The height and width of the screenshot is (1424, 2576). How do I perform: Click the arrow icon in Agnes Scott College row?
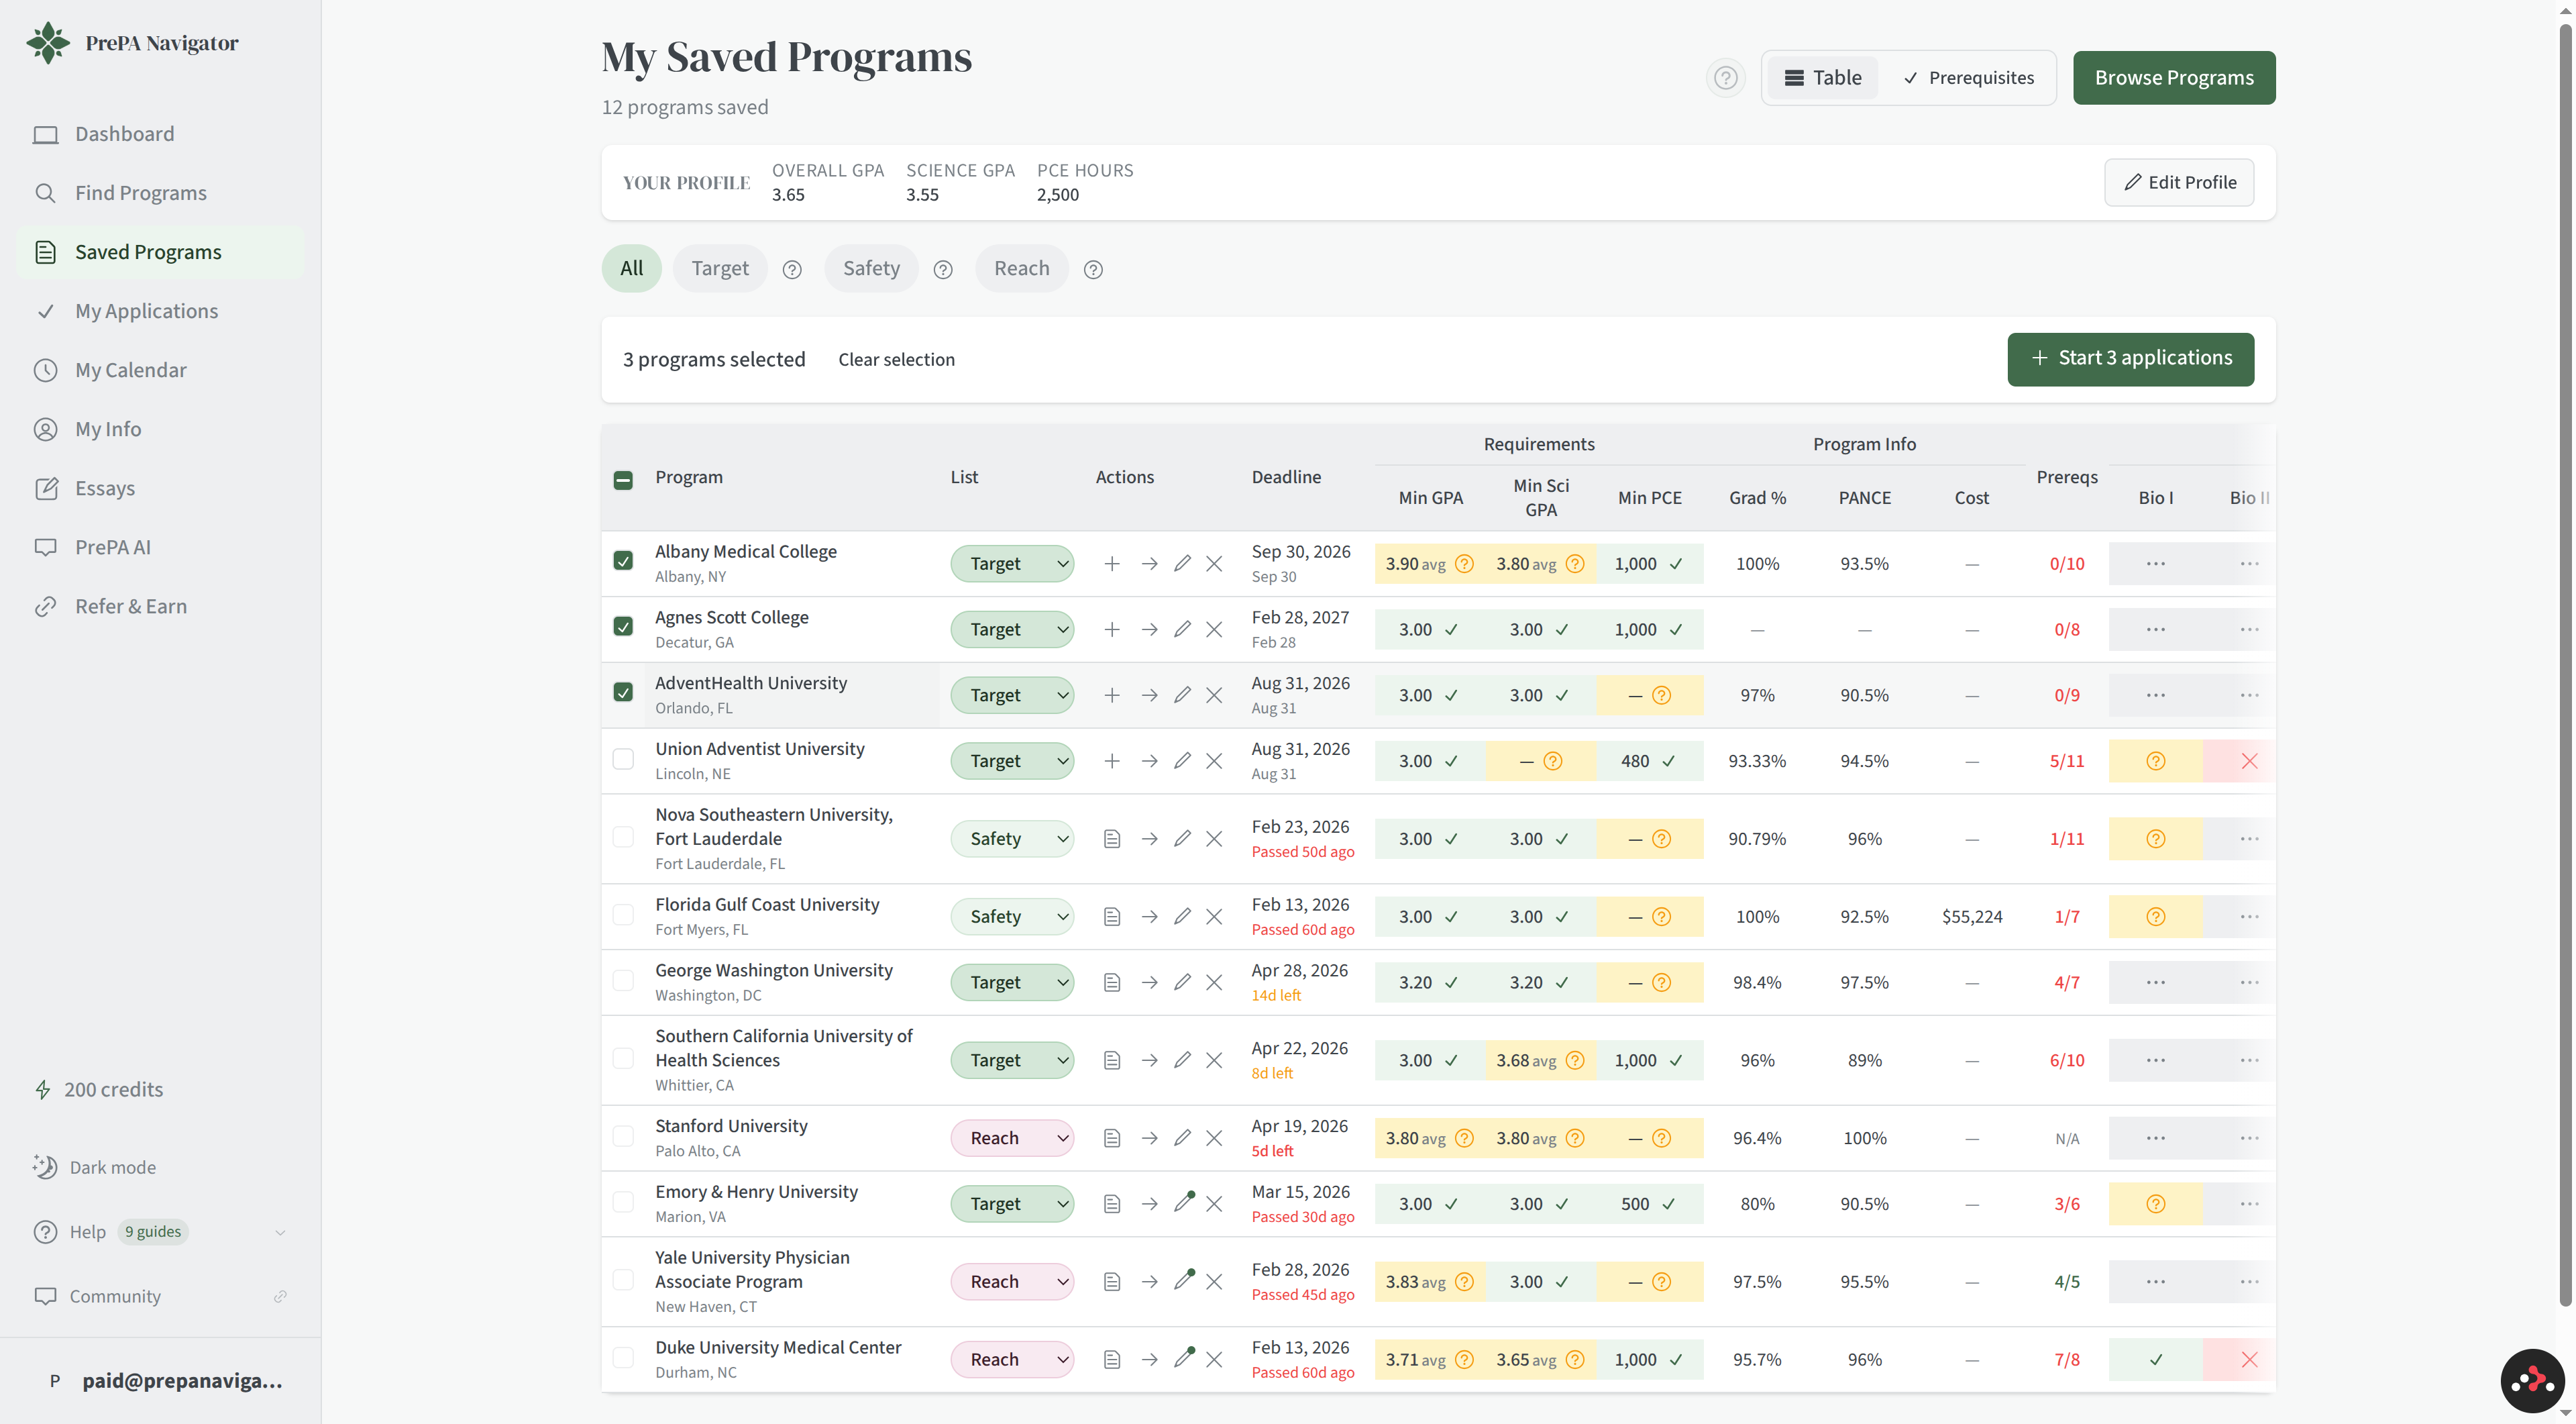click(1149, 630)
